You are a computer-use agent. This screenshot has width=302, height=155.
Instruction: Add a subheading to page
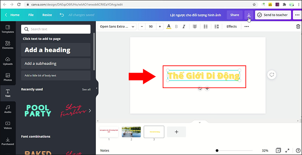coord(55,64)
